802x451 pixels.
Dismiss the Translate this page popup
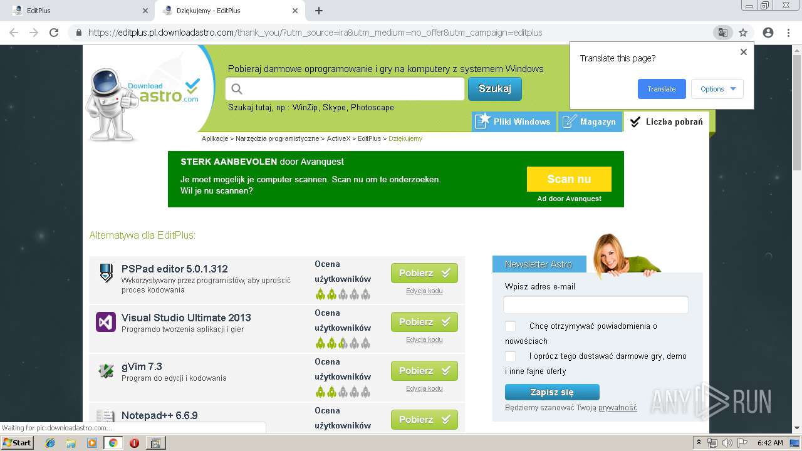point(744,52)
